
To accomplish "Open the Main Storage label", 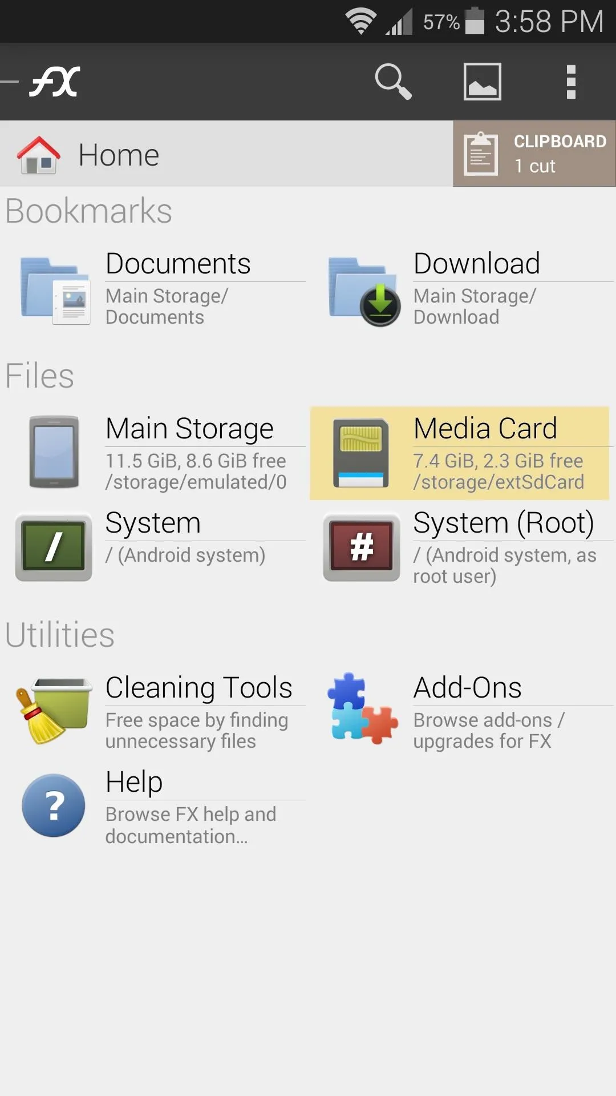I will click(x=189, y=428).
